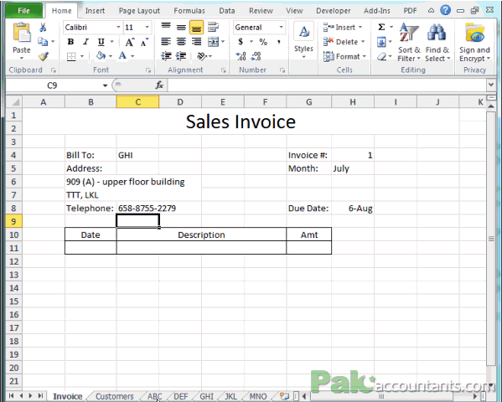This screenshot has width=502, height=402.
Task: Click the formula bar input area
Action: click(x=327, y=85)
